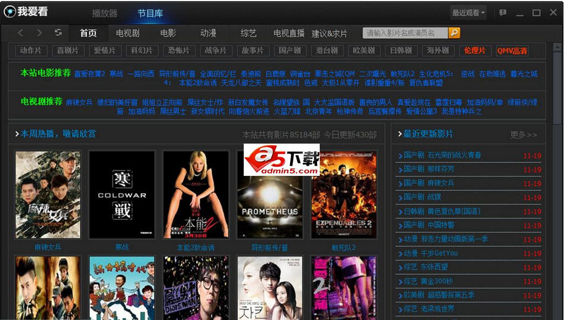Open 那样芬芳 in recent updates
This screenshot has width=564, height=320.
coord(441,169)
